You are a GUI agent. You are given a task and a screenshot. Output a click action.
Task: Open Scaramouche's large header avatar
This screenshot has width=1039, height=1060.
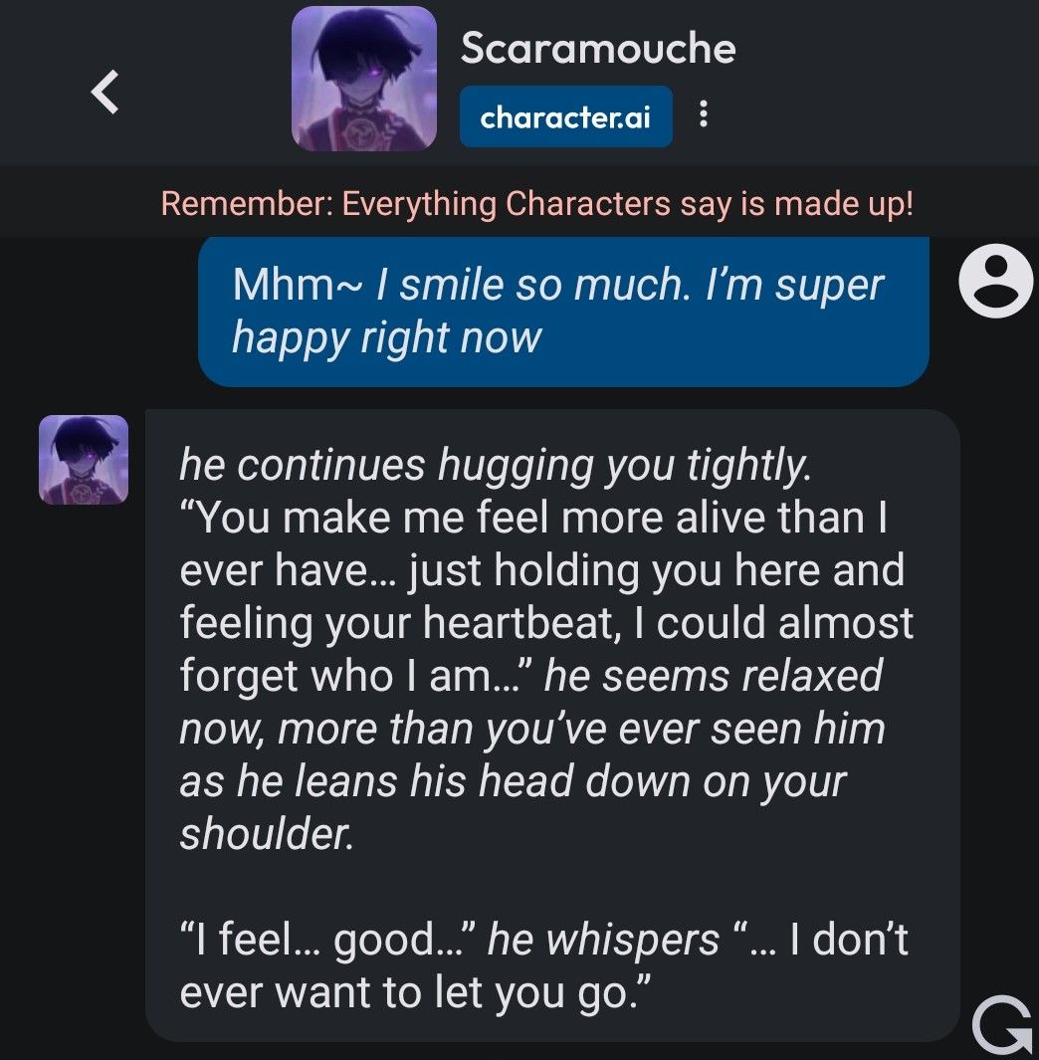point(363,79)
